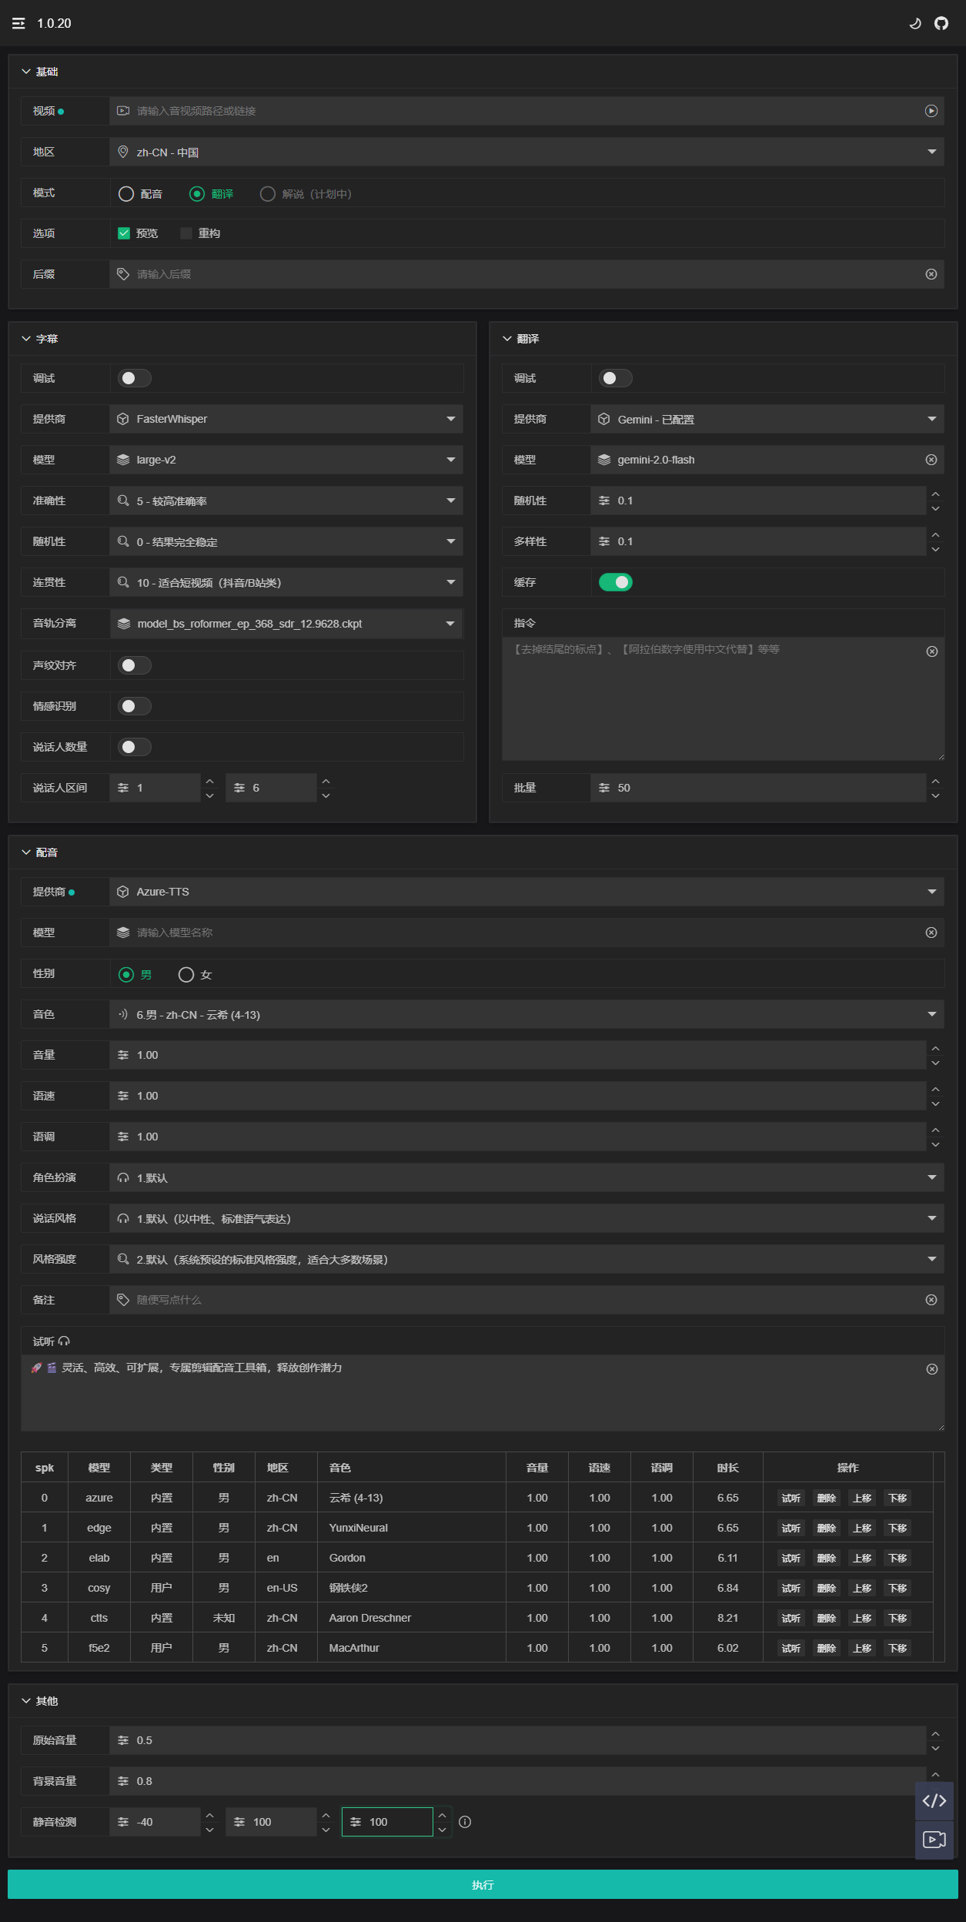
Task: Collapse the 字幕 section
Action: tap(26, 339)
